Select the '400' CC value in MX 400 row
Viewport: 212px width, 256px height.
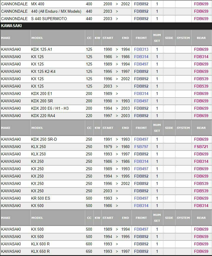(89, 4)
